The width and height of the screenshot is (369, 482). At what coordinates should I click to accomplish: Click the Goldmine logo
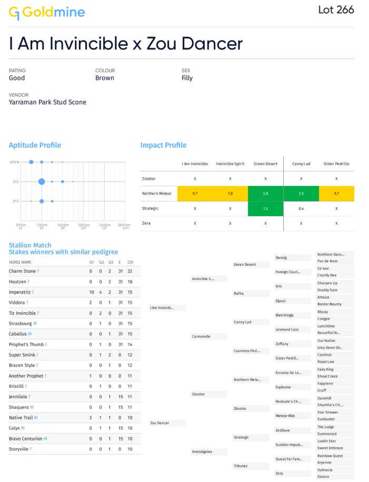click(47, 13)
